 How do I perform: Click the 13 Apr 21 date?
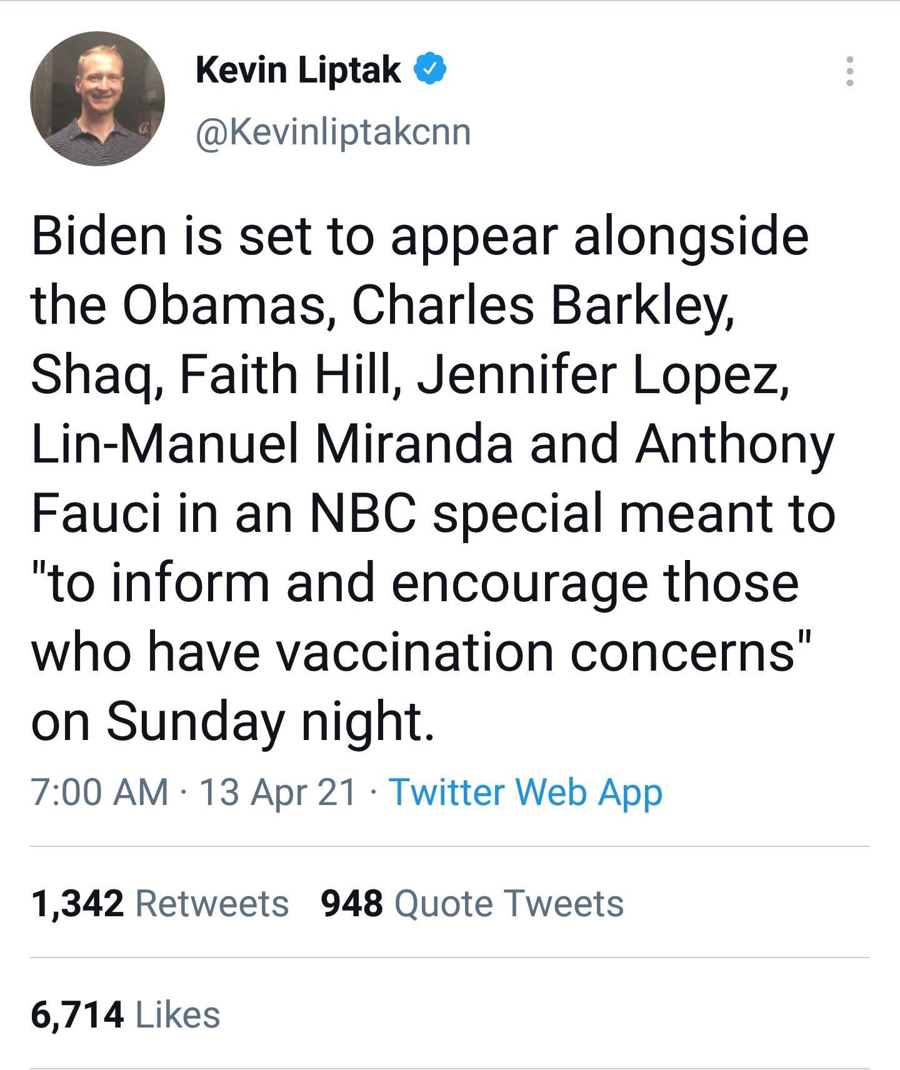click(278, 792)
